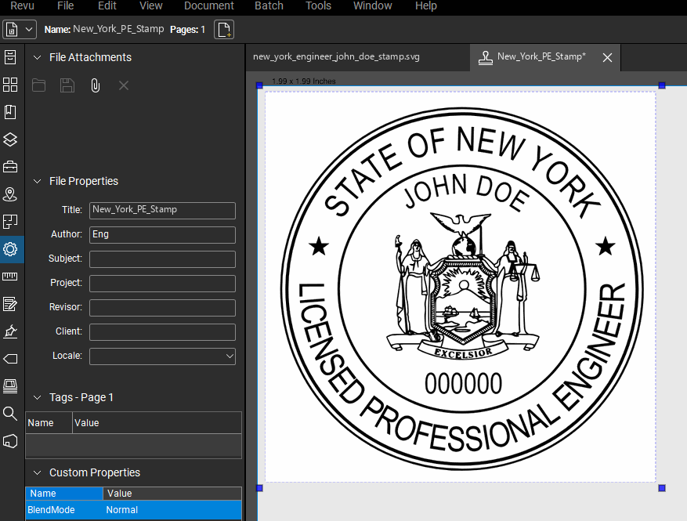Open the Revu menu
687x521 pixels.
tap(22, 5)
